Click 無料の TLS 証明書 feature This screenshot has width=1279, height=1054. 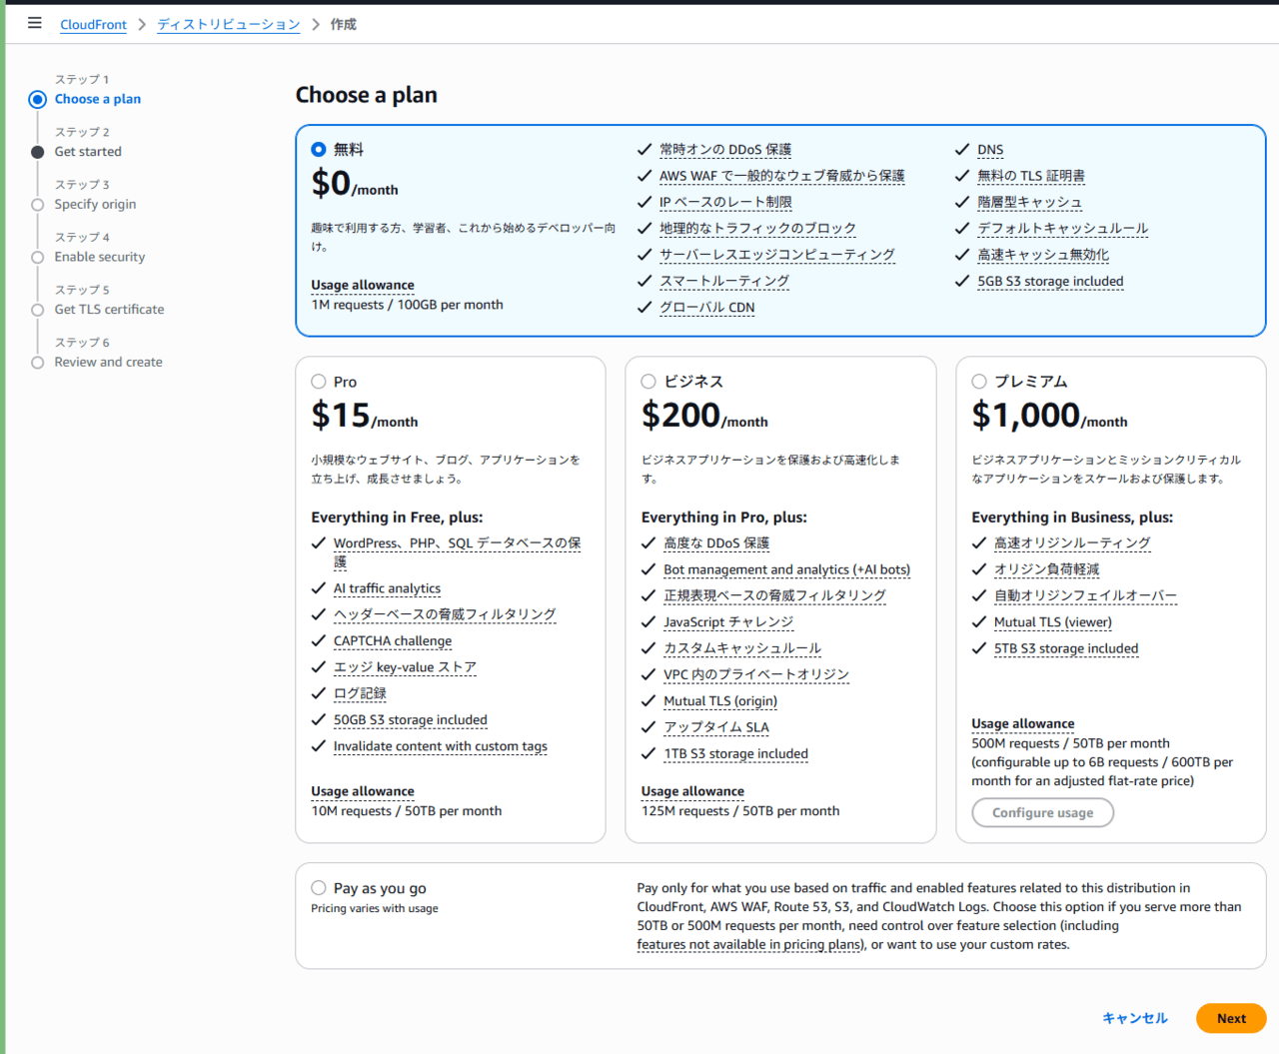click(x=1031, y=176)
